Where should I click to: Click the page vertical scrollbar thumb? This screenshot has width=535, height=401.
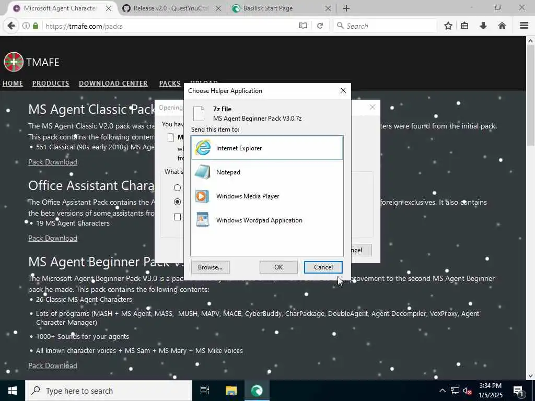click(530, 96)
